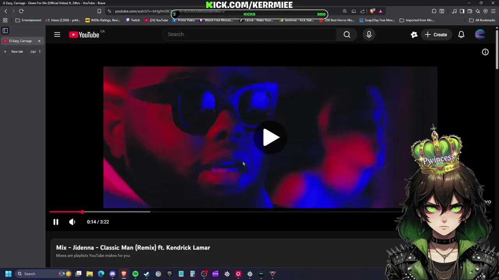Bookmark this page using the bookmark icon
This screenshot has height=280, width=499.
[99, 11]
